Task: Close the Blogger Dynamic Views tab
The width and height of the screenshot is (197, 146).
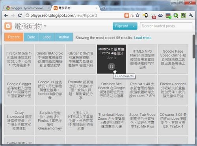Action: click(48, 8)
